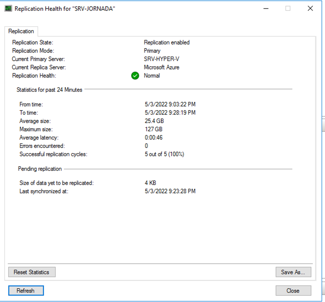Click the "Average size:" label

tap(35, 121)
